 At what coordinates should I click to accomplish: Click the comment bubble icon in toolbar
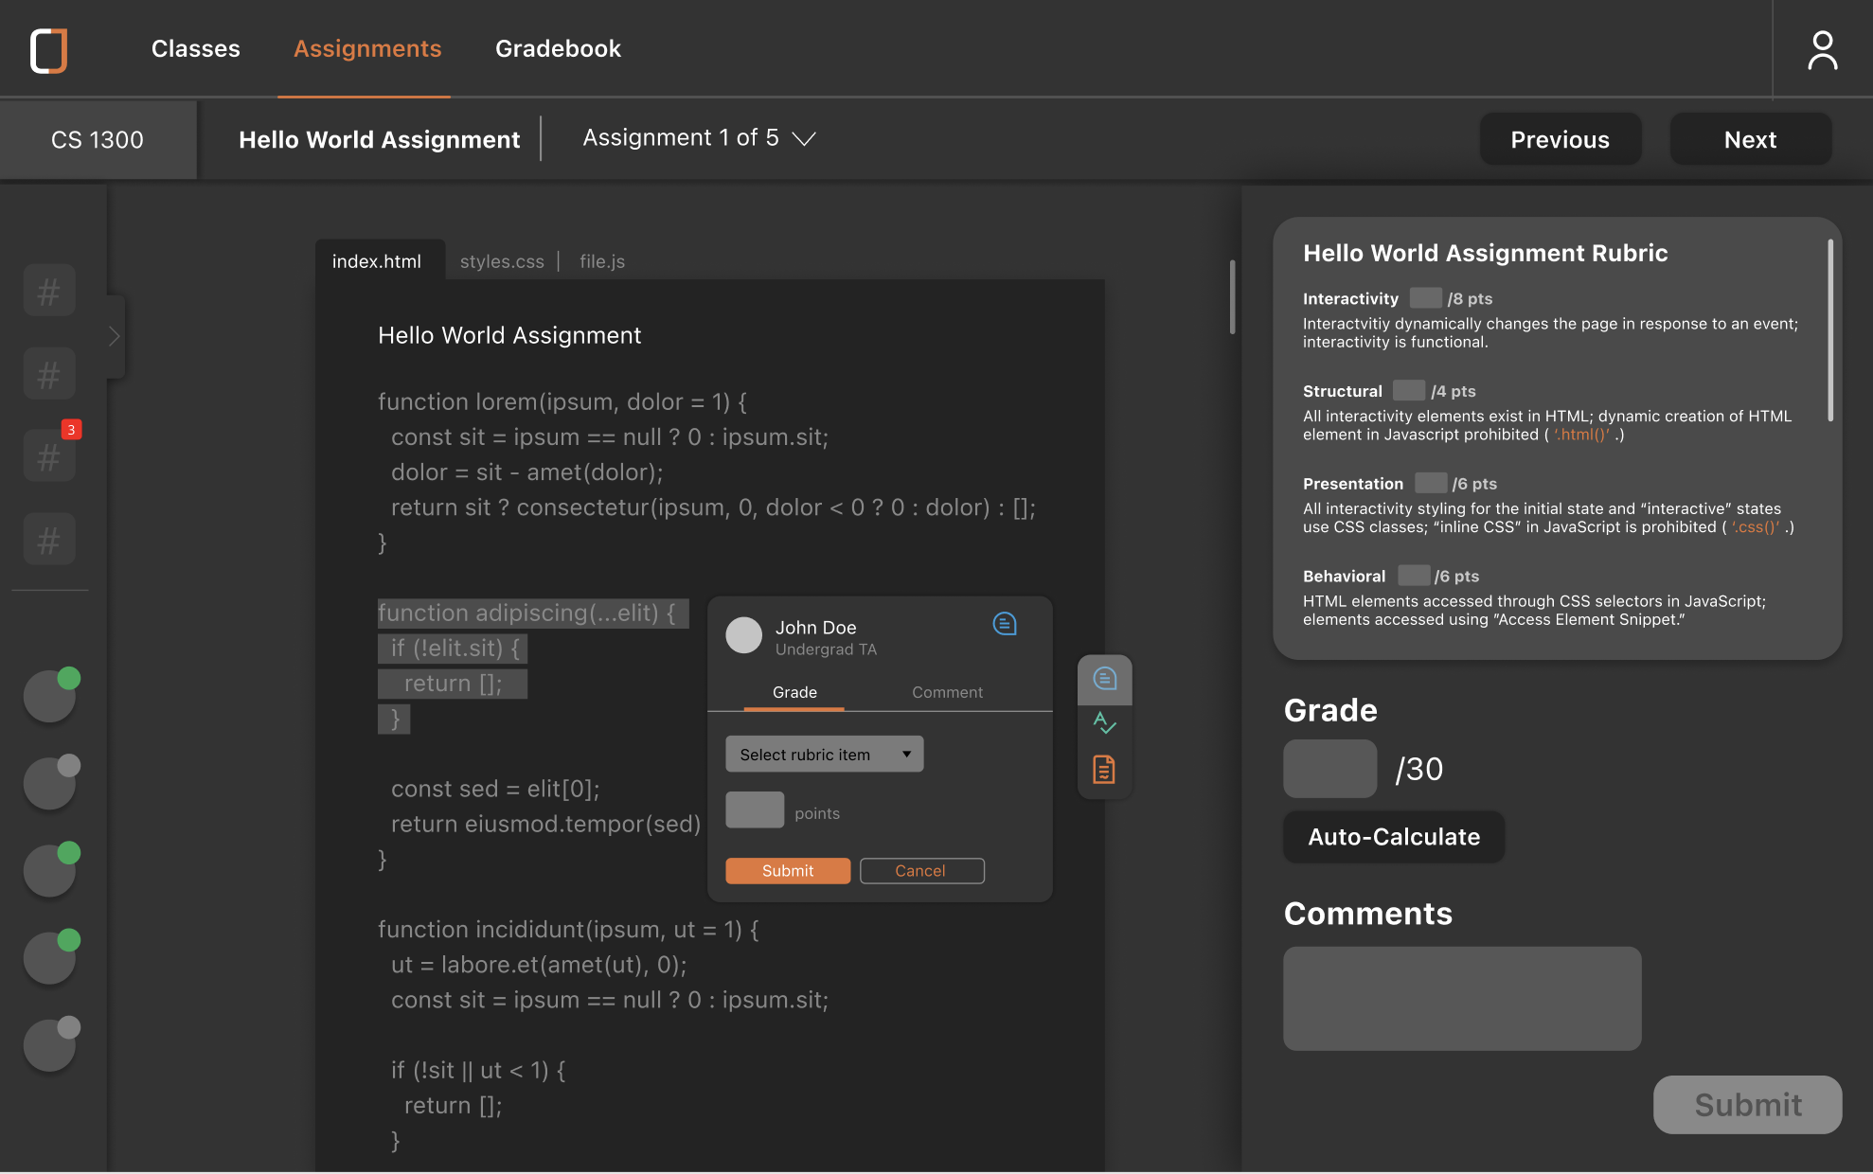[1104, 678]
